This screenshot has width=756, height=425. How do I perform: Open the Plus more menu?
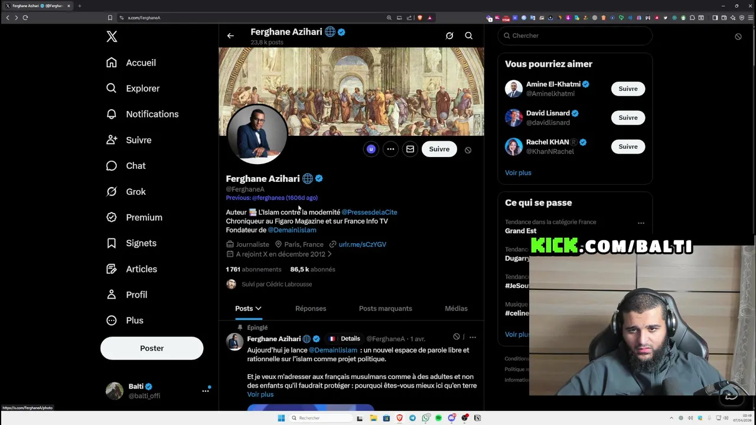pyautogui.click(x=125, y=321)
